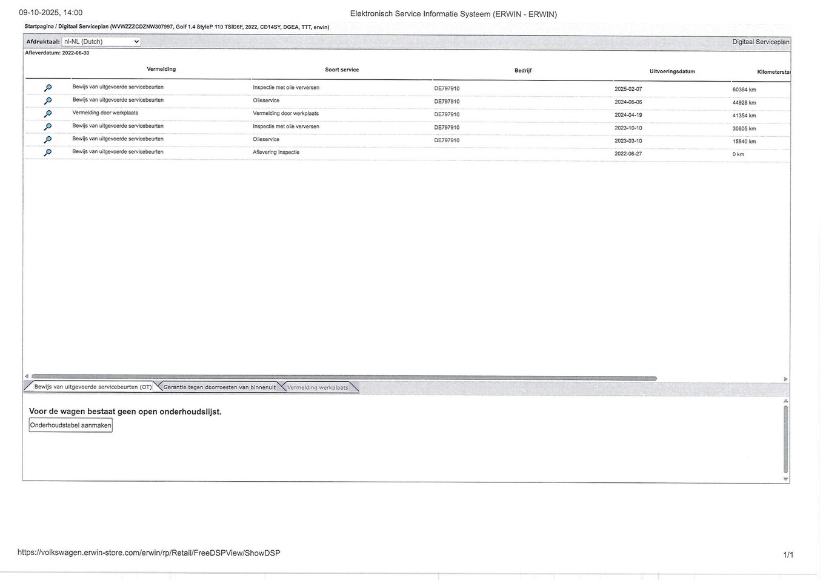Select the Bewijs van uitgevoerde servicebeurten (OT) tab
This screenshot has height=581, width=823.
tap(93, 387)
